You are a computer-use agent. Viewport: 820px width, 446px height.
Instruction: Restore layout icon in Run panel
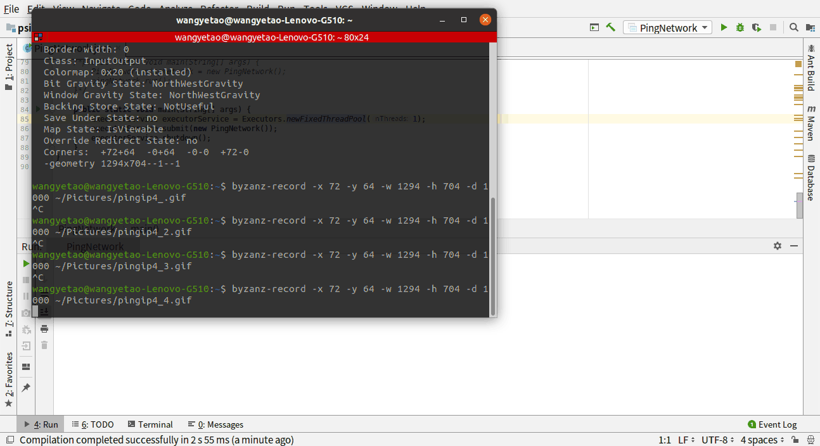26,367
